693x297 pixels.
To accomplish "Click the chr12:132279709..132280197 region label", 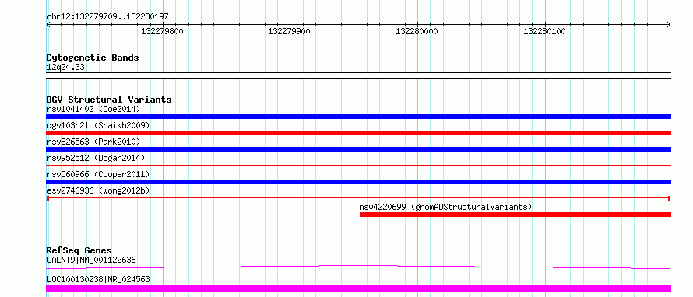I will click(x=107, y=17).
